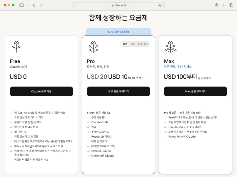This screenshot has height=177, width=237.
Task: Click the Free plan sprout icon
Action: [x=16, y=47]
